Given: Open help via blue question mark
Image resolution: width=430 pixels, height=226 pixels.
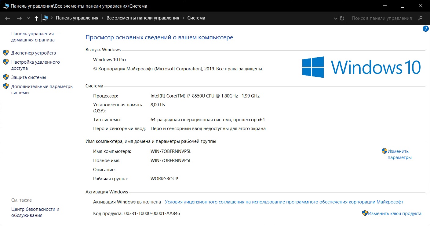Looking at the screenshot, I should click(426, 29).
